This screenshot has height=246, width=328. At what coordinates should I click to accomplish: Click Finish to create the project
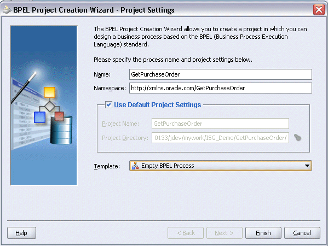tap(263, 233)
